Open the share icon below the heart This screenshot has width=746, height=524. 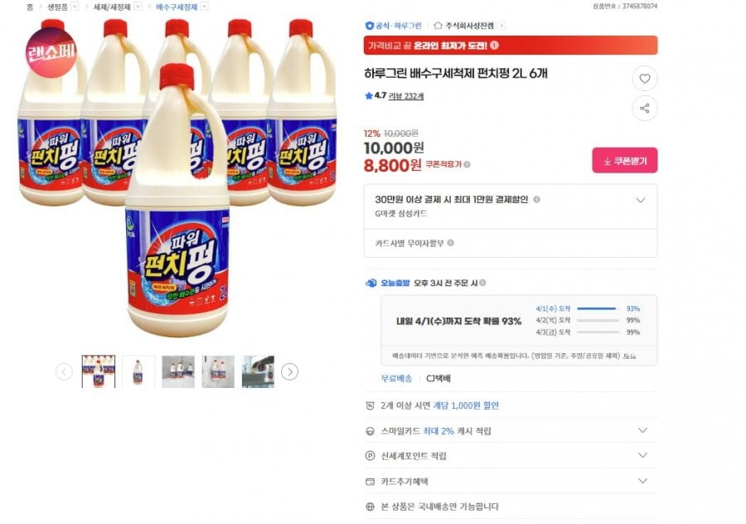point(645,109)
